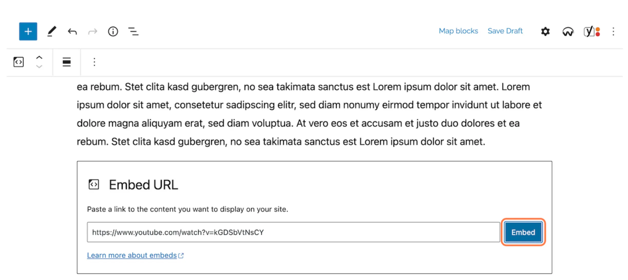Move the block down with the arrow
Image resolution: width=628 pixels, height=280 pixels.
tap(39, 67)
